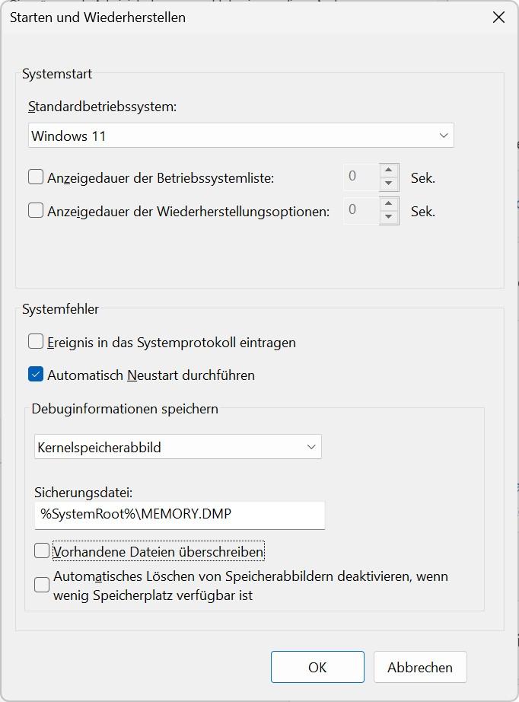Click the Betriebssystemliste seconds field

click(361, 177)
